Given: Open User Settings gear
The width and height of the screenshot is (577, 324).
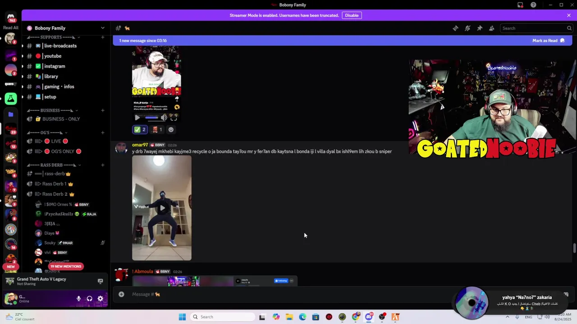Looking at the screenshot, I should pos(100,298).
